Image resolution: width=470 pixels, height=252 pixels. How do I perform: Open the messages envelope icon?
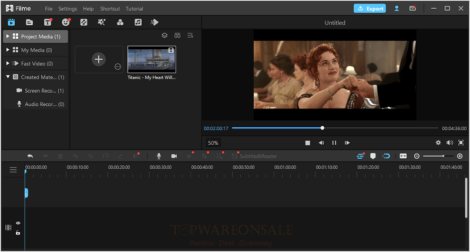[x=413, y=9]
